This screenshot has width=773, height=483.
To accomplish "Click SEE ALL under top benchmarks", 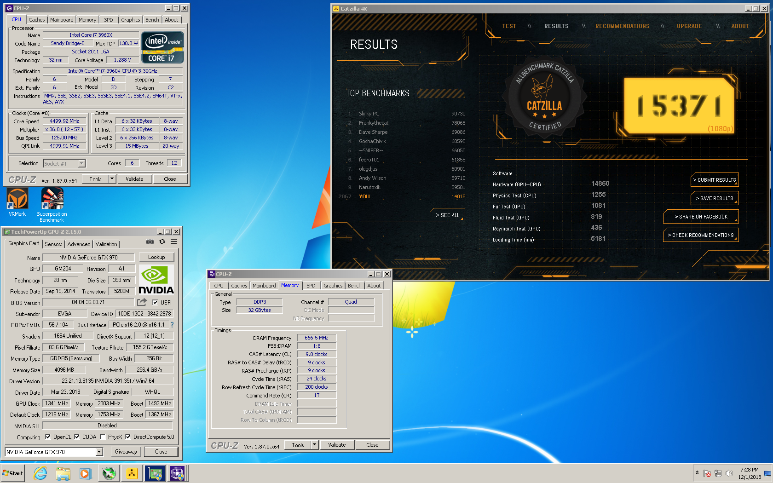I will [x=447, y=215].
